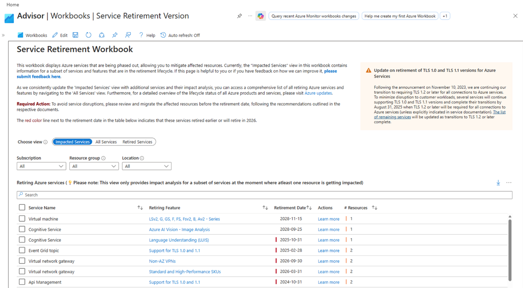This screenshot has height=288, width=523.
Task: Click the Auto refresh clock icon
Action: (x=163, y=35)
